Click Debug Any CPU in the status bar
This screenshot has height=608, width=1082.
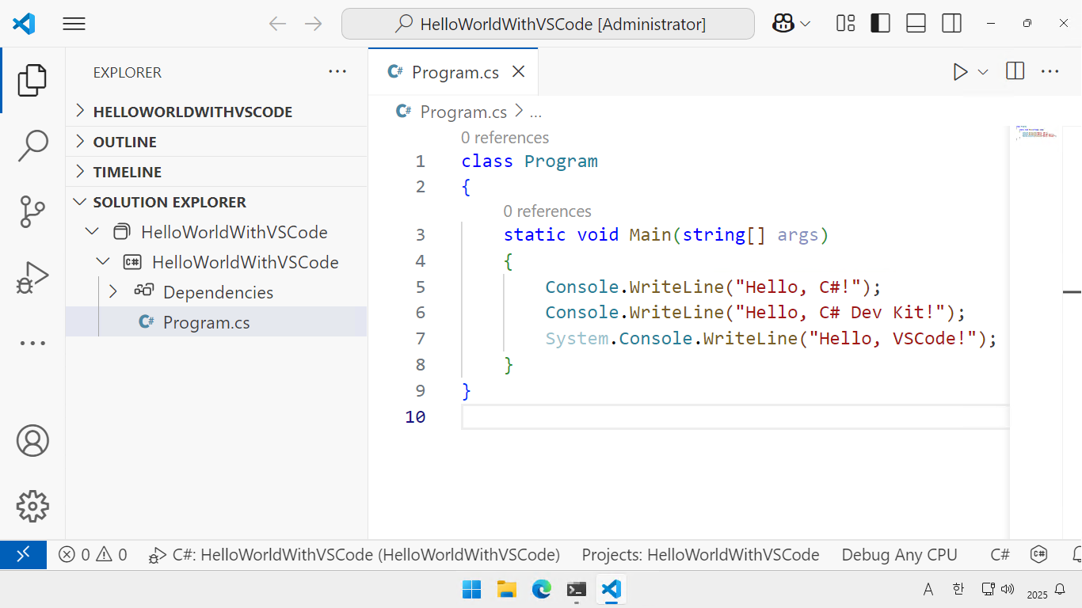(x=899, y=555)
